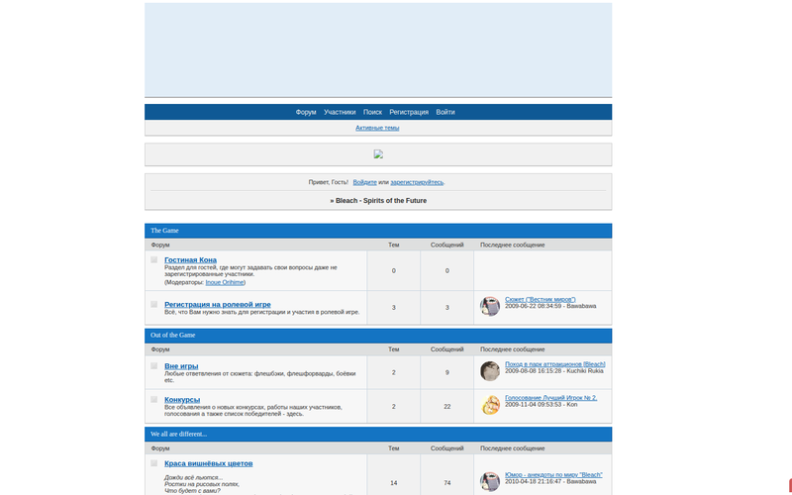Open the Форум menu item

tap(306, 113)
